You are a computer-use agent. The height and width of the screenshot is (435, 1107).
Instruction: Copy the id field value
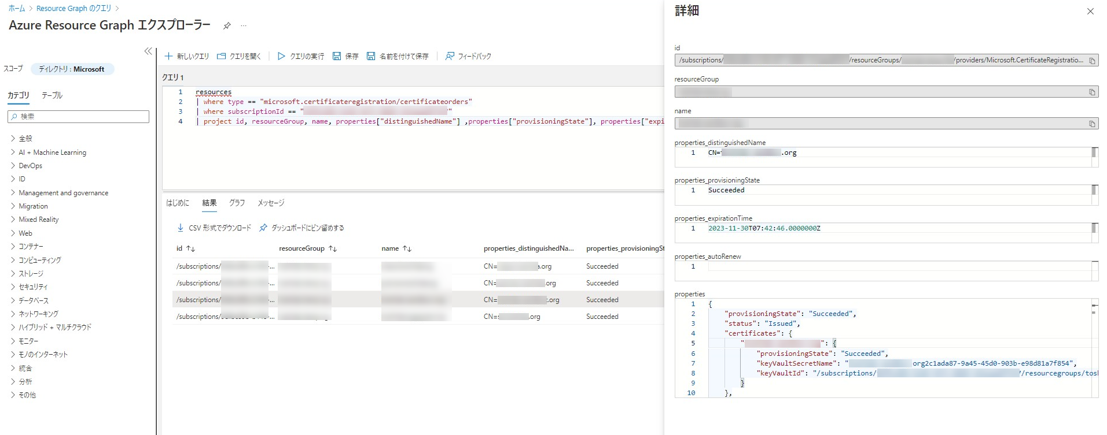point(1092,61)
